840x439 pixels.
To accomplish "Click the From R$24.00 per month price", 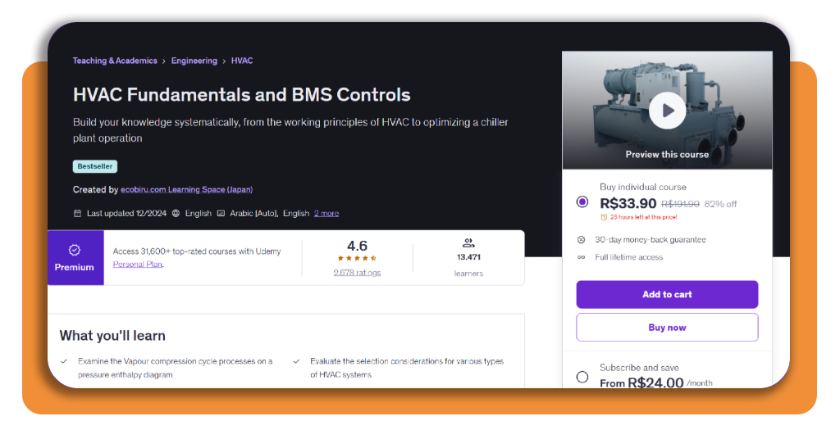I will pyautogui.click(x=655, y=382).
